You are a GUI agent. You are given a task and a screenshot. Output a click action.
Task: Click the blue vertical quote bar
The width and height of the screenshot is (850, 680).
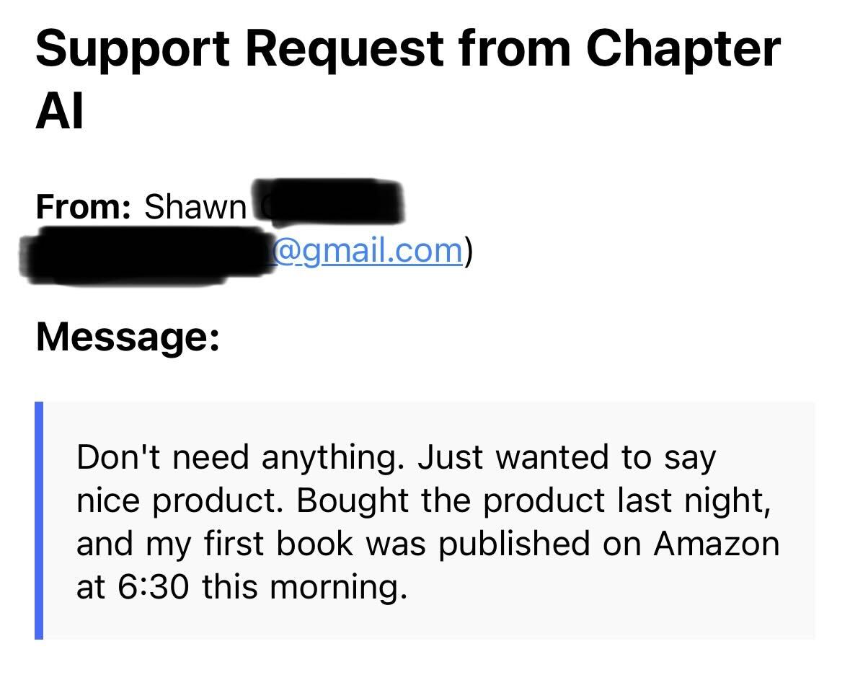pyautogui.click(x=39, y=521)
